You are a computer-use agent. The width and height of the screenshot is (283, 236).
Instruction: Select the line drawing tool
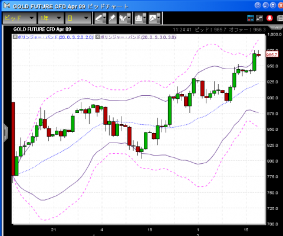coord(99,18)
